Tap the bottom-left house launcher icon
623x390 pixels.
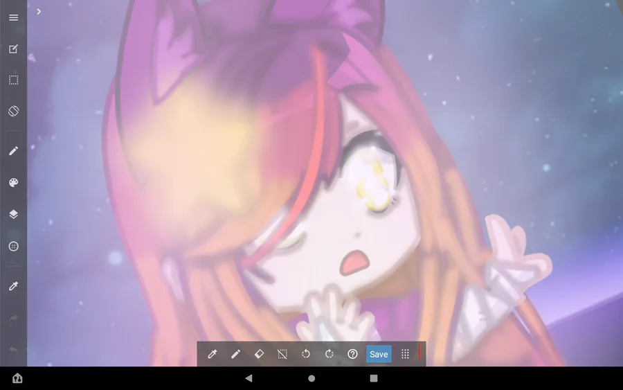point(17,378)
